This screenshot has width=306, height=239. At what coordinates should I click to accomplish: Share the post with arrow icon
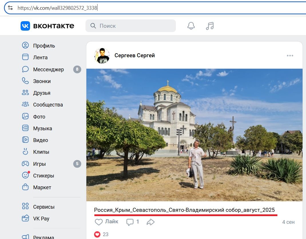[150, 222]
